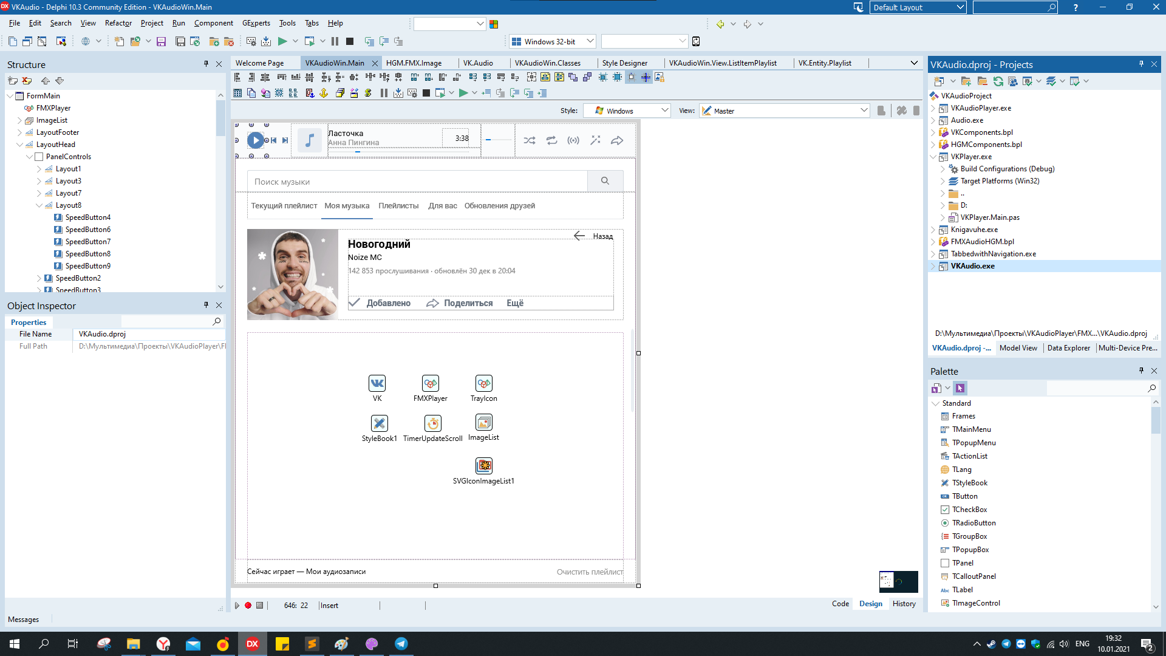Expand the LayoutFooter tree node
This screenshot has width=1166, height=656.
pos(19,132)
